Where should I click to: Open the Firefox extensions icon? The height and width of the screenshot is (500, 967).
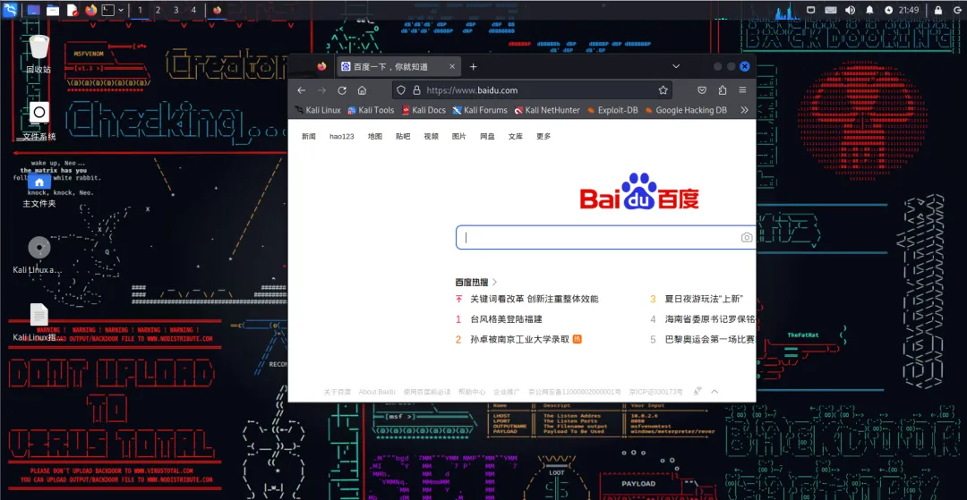tap(723, 90)
